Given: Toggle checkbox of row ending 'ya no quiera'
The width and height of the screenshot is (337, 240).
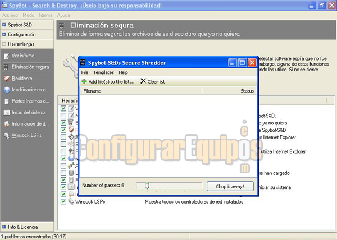Looking at the screenshot, I should click(x=63, y=123).
